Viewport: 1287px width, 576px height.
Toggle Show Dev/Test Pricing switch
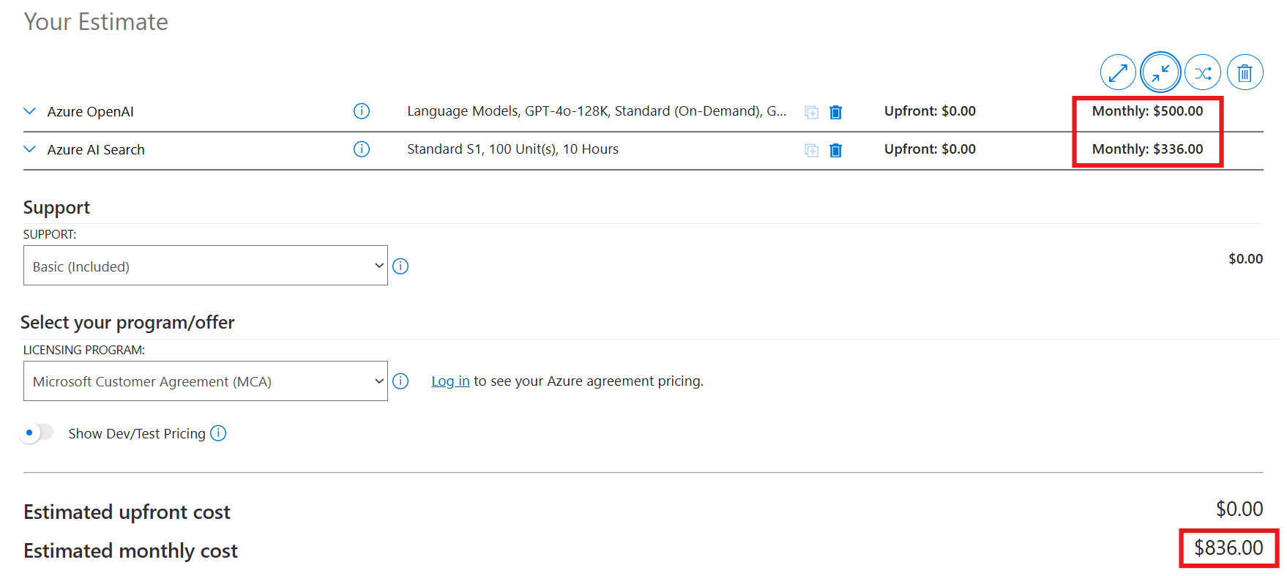tap(37, 433)
